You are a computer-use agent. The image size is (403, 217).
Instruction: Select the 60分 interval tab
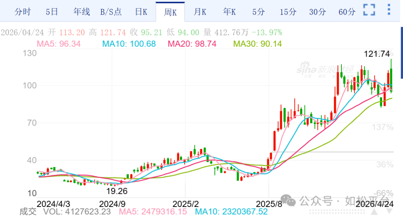[x=347, y=12]
